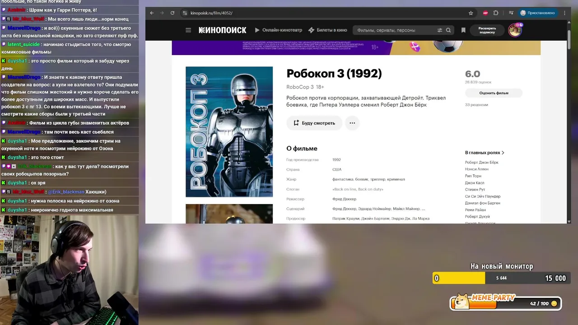Open screenwriter Эдвард Ноймайер link
Screen dimensions: 578x325
(x=373, y=209)
